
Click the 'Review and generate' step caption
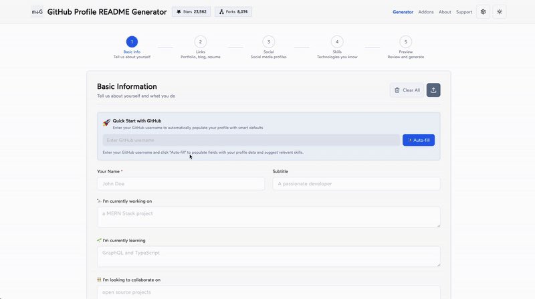[x=406, y=57]
